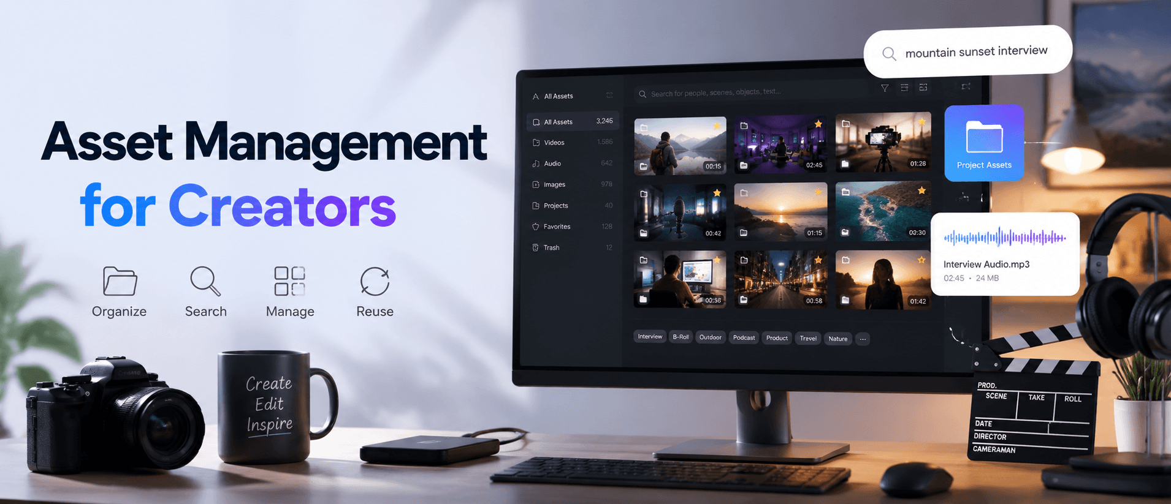Click the Interview Audio waveform
1171x504 pixels.
pyautogui.click(x=1005, y=237)
